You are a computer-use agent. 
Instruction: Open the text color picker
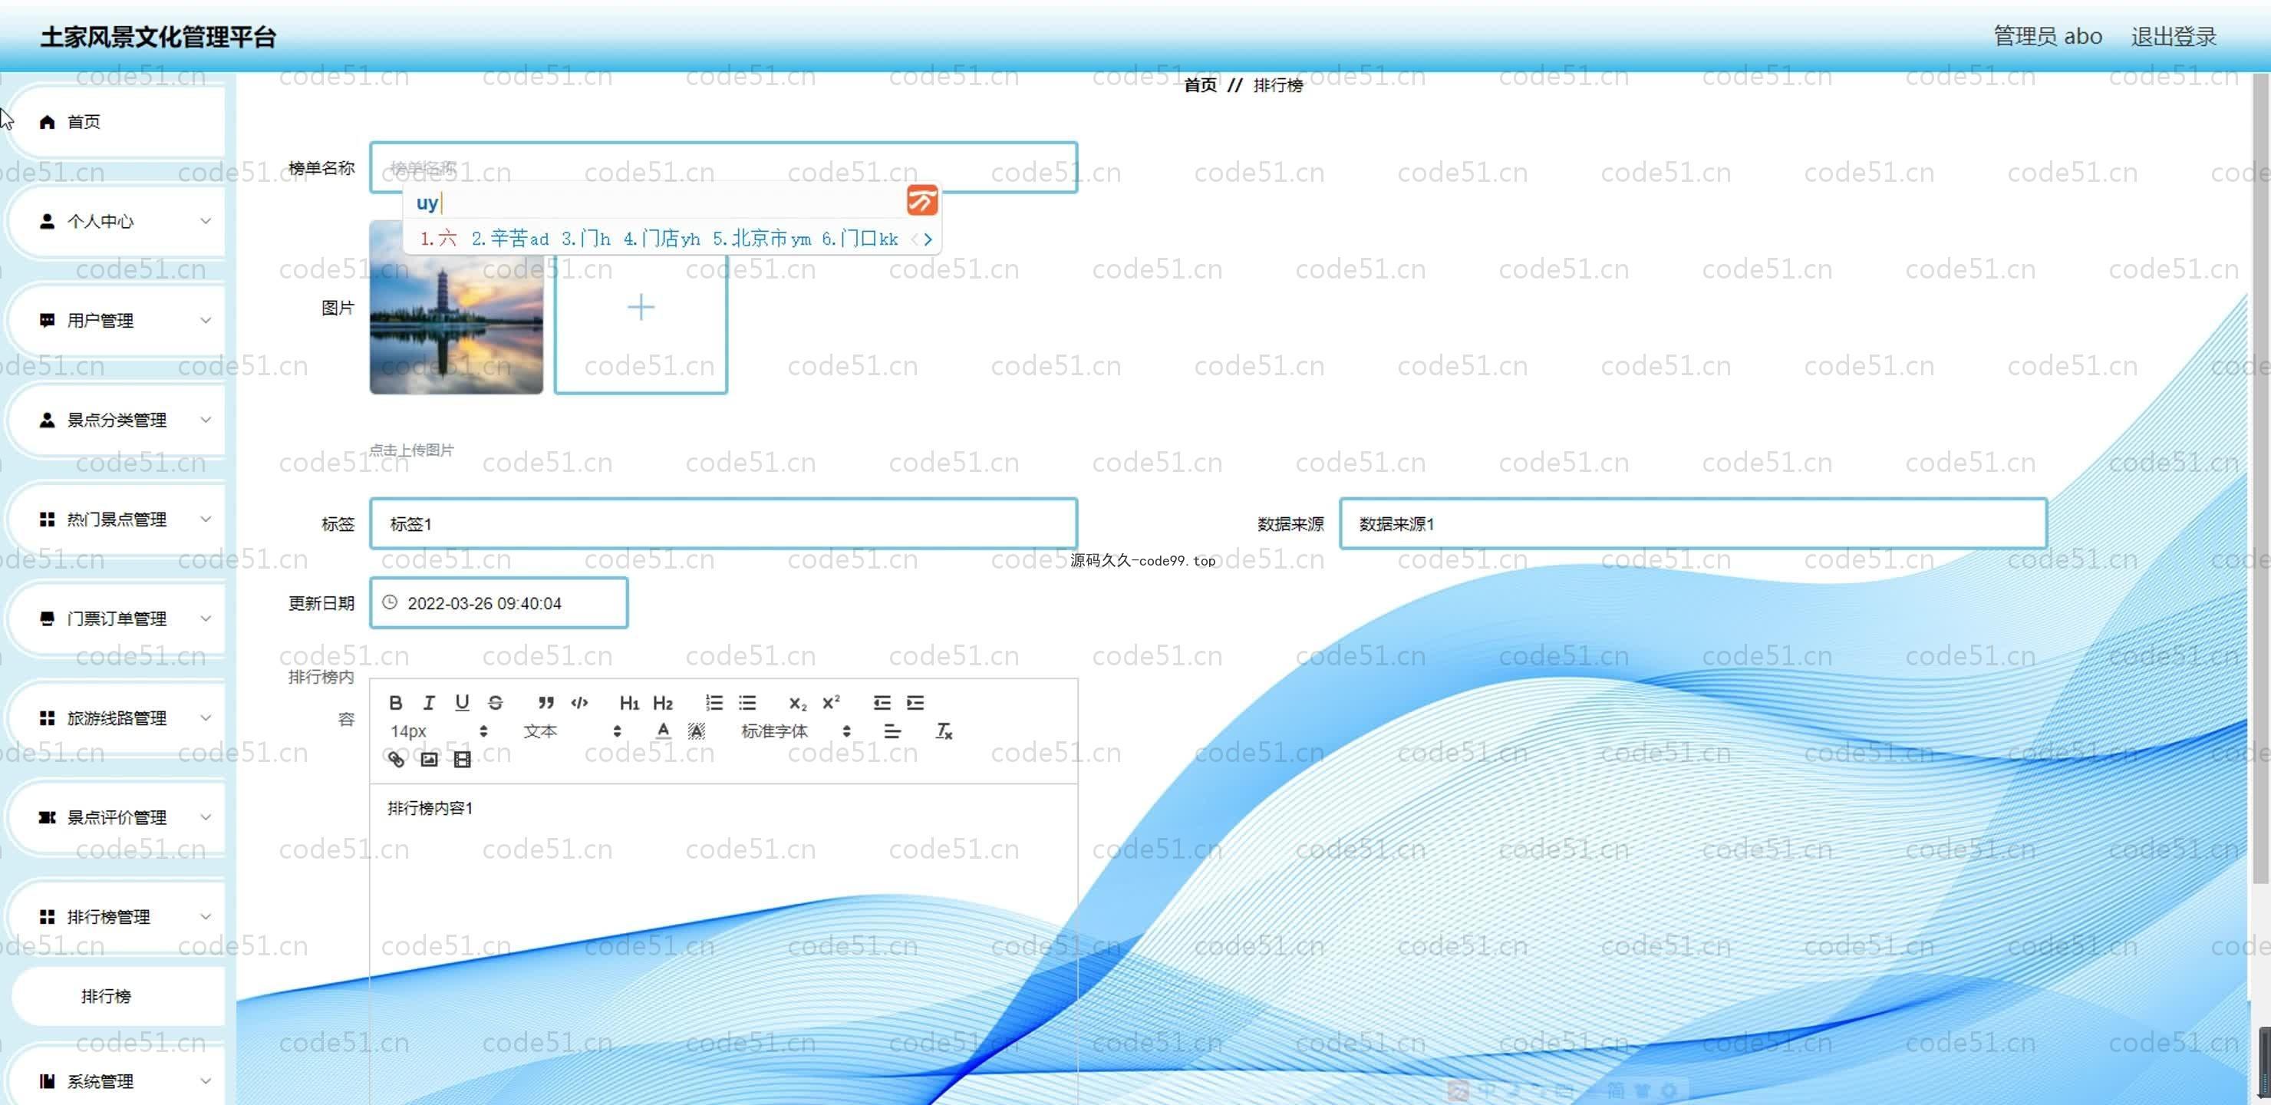(x=663, y=731)
